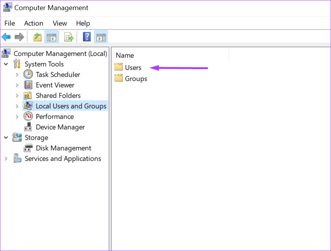Open the View menu
This screenshot has width=331, height=251.
pos(60,23)
